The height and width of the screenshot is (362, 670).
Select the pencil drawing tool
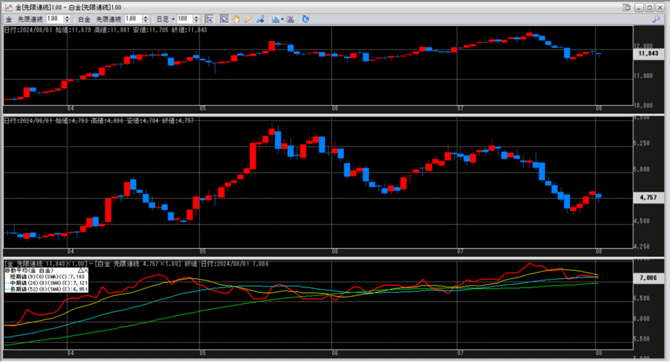(248, 19)
